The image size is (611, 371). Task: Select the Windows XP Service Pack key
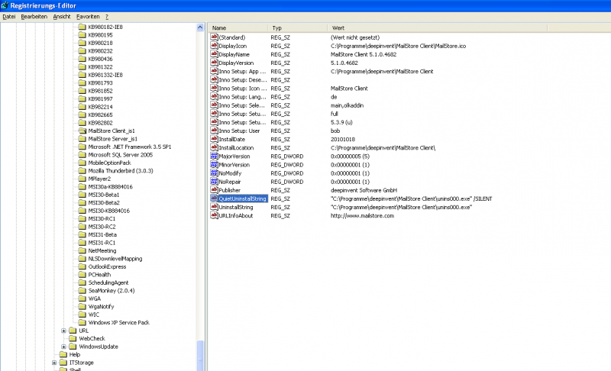click(x=118, y=322)
